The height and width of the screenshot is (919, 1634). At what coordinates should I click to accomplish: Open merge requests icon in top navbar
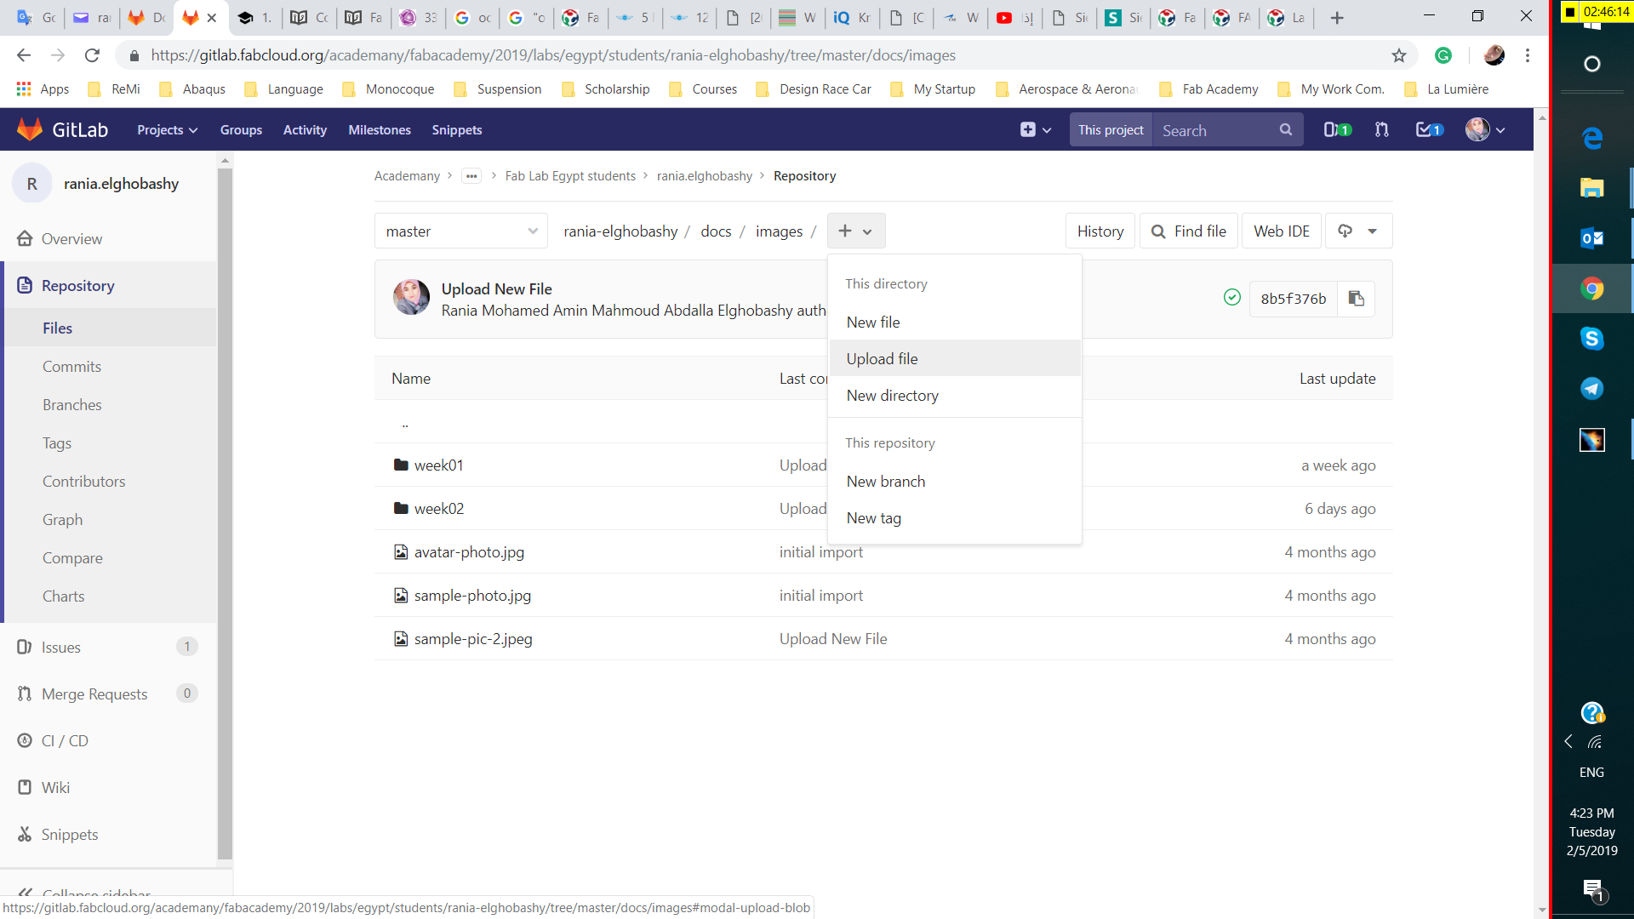1381,129
